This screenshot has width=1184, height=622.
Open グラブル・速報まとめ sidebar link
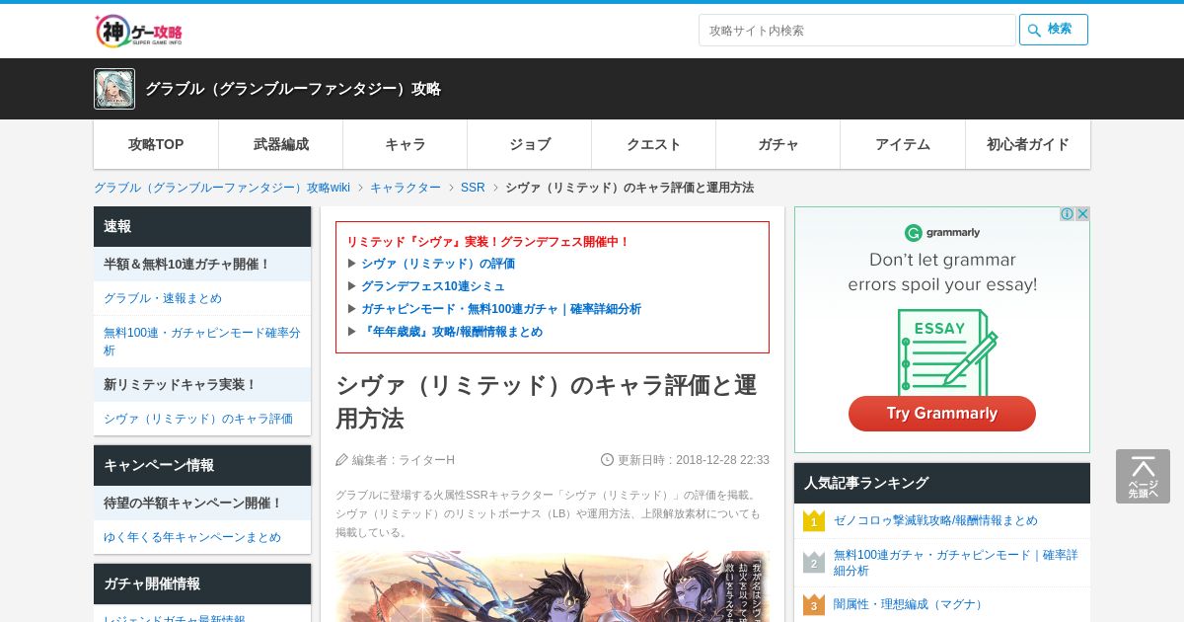pos(163,298)
